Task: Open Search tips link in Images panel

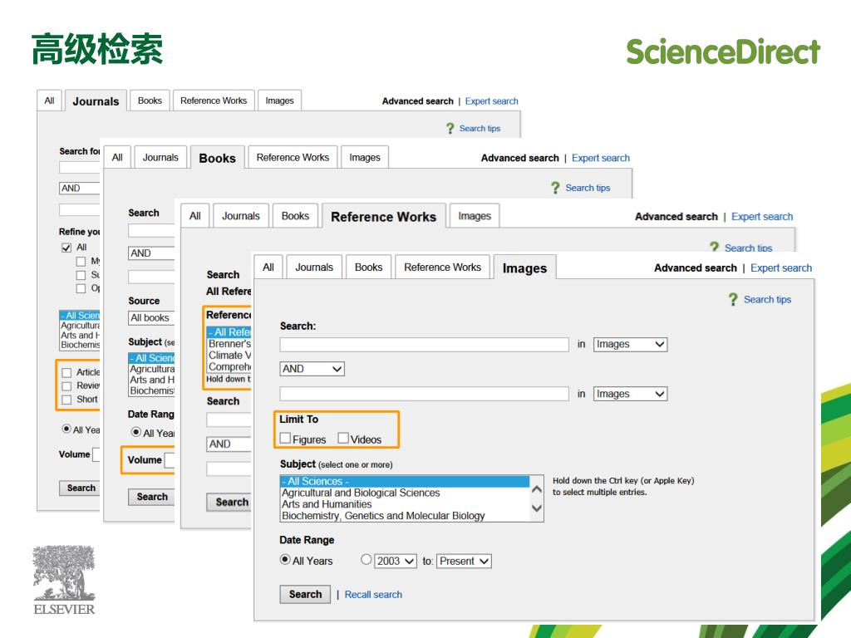Action: [x=767, y=299]
